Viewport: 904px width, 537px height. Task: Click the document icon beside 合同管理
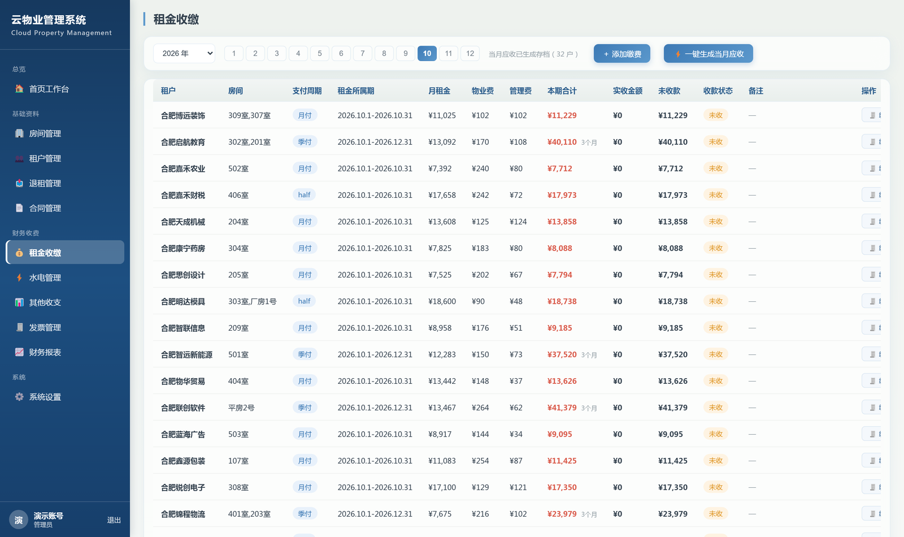click(x=19, y=208)
